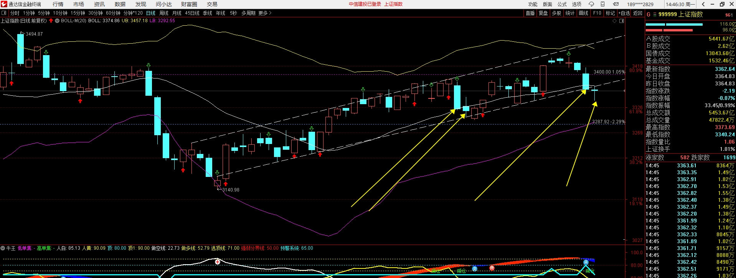Open the 发现 menu
The image size is (736, 278).
tap(141, 4)
